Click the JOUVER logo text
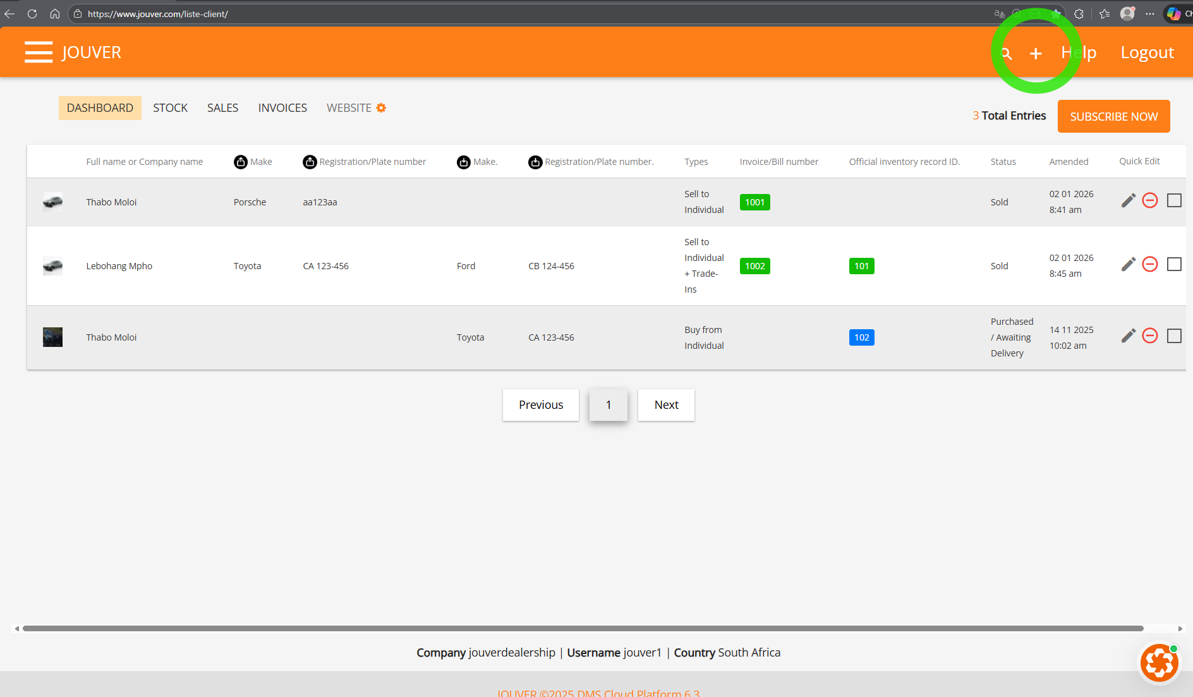Screen dimensions: 1193x697 [92, 52]
